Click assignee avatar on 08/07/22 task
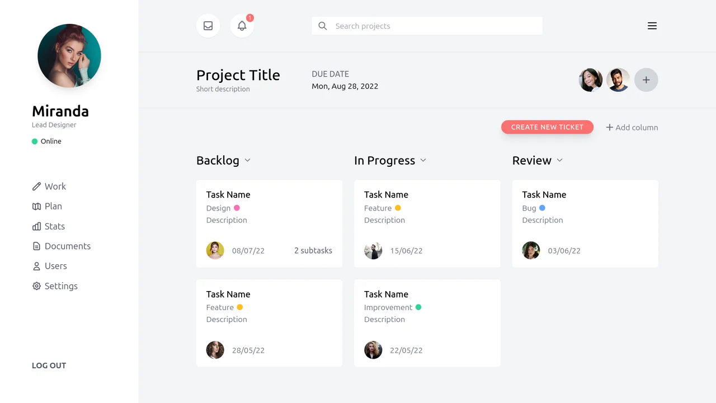 coord(215,251)
